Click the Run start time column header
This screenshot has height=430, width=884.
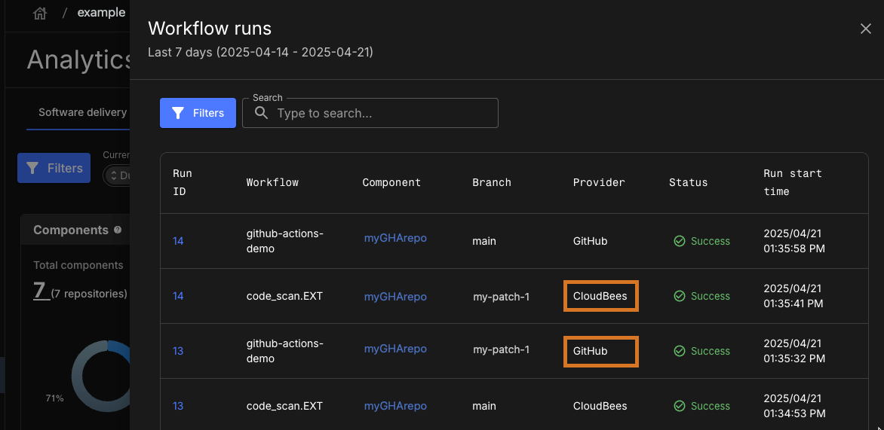[x=792, y=182]
